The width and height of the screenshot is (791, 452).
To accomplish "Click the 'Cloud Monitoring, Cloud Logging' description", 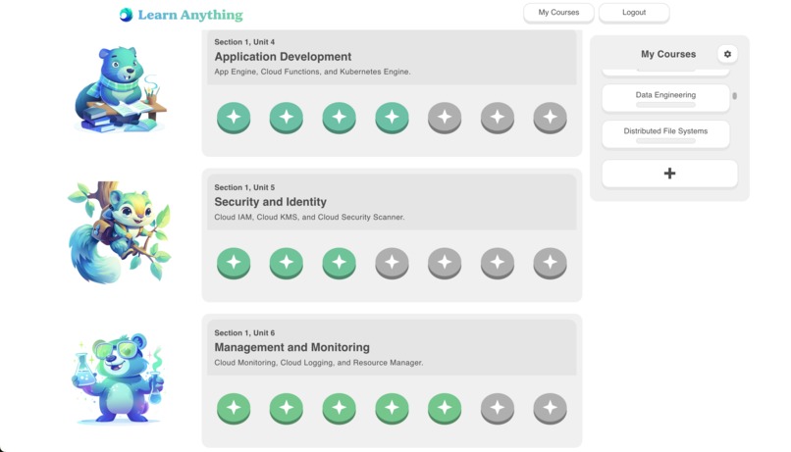I will click(x=318, y=363).
